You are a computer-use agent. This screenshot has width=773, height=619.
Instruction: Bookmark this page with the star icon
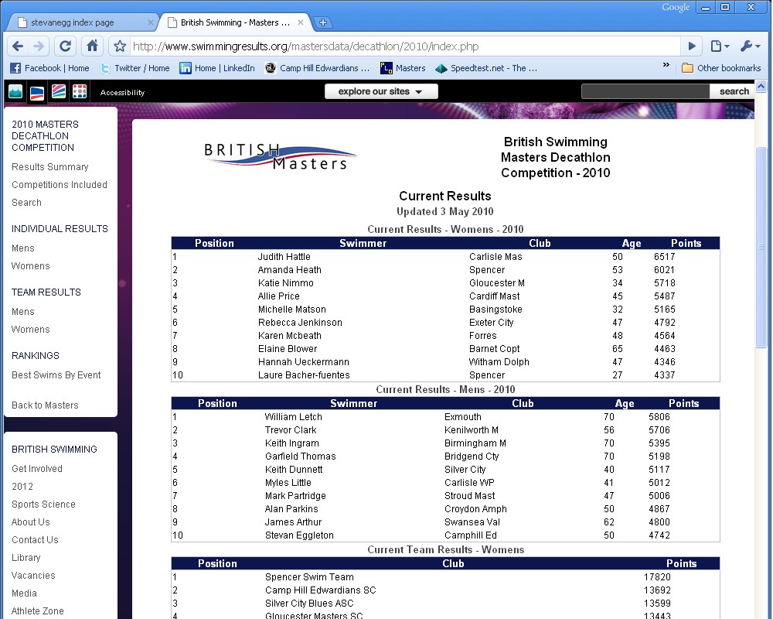point(120,46)
